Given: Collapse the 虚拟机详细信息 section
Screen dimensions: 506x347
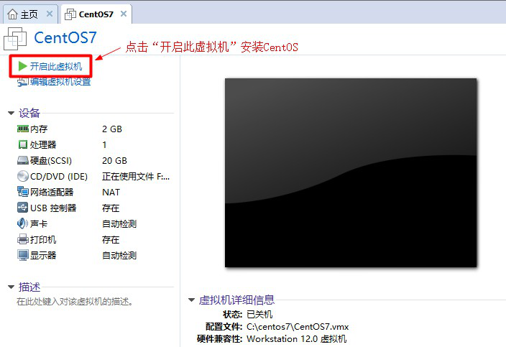Looking at the screenshot, I should (191, 300).
